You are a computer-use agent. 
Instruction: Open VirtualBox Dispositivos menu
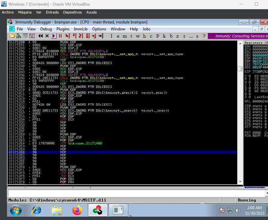72,12
